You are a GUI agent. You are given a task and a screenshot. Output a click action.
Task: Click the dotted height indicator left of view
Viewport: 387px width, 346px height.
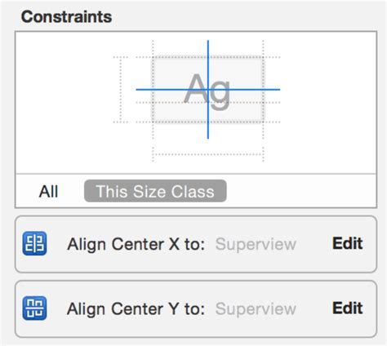[121, 90]
